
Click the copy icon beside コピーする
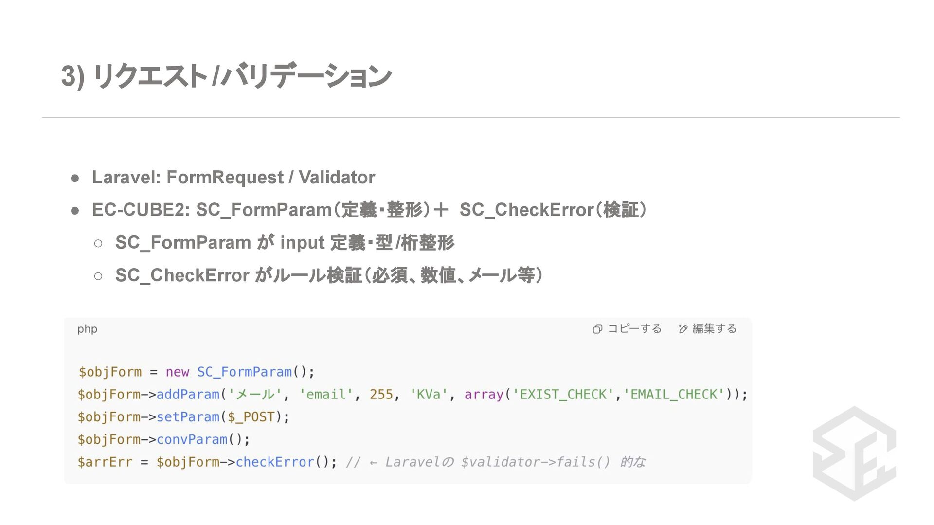pos(597,329)
